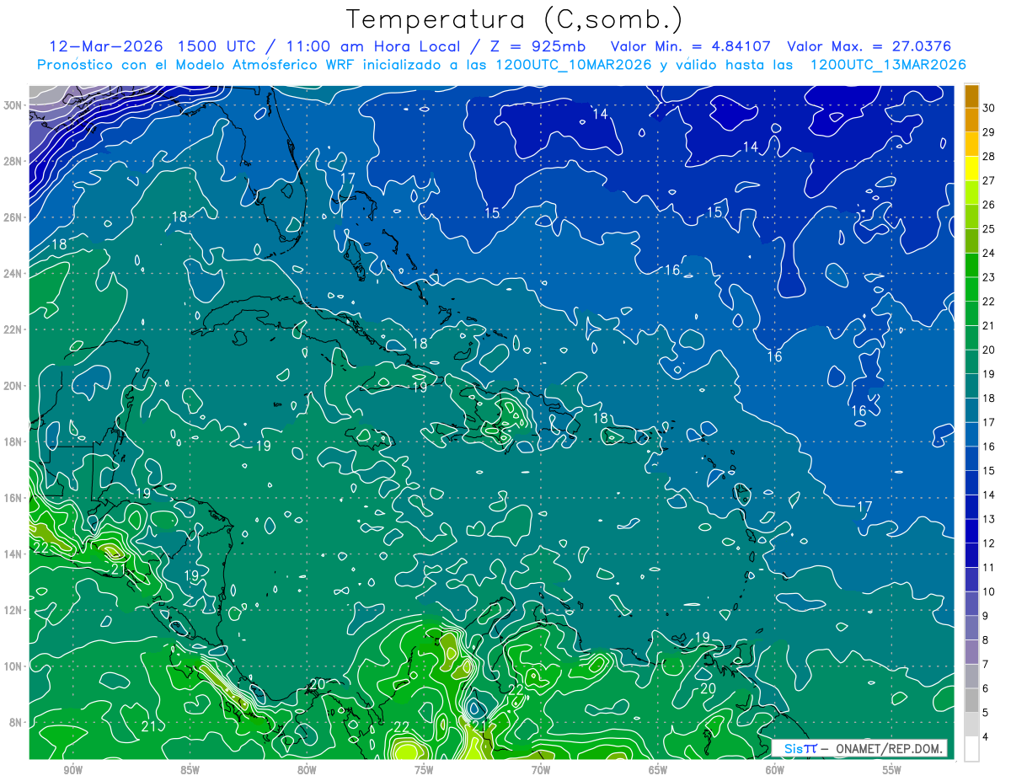This screenshot has height=781, width=1011.
Task: Pick the colorbar band between 29 and 30
Action: point(972,120)
